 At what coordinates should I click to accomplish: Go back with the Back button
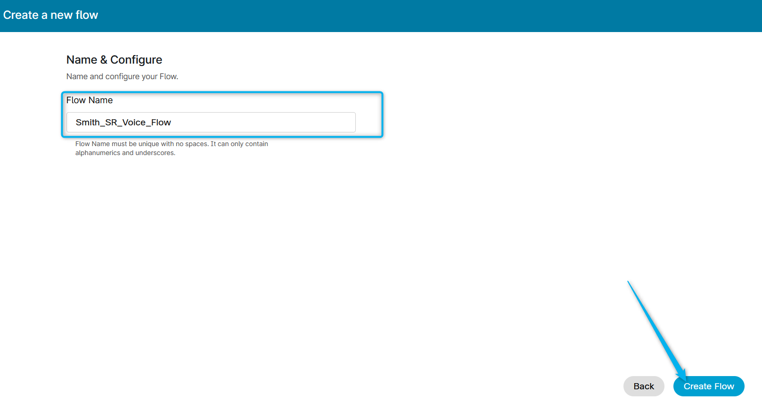point(643,386)
